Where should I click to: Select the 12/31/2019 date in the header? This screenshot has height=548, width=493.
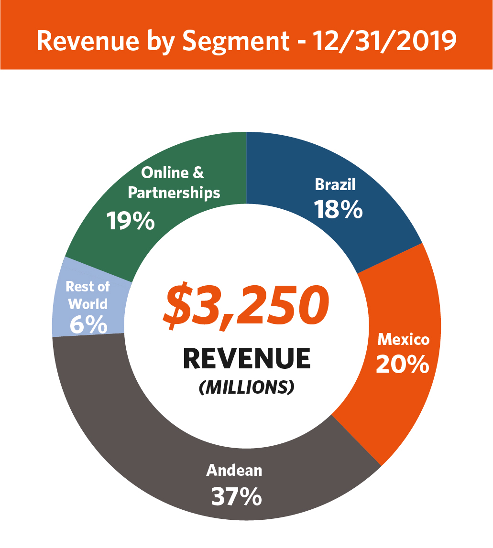385,41
